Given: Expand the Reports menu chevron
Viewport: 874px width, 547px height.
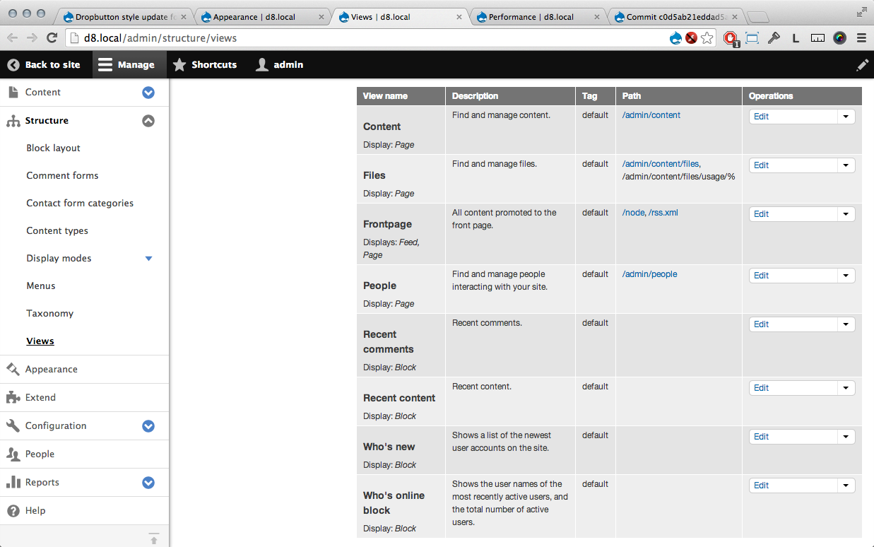Looking at the screenshot, I should coord(148,483).
